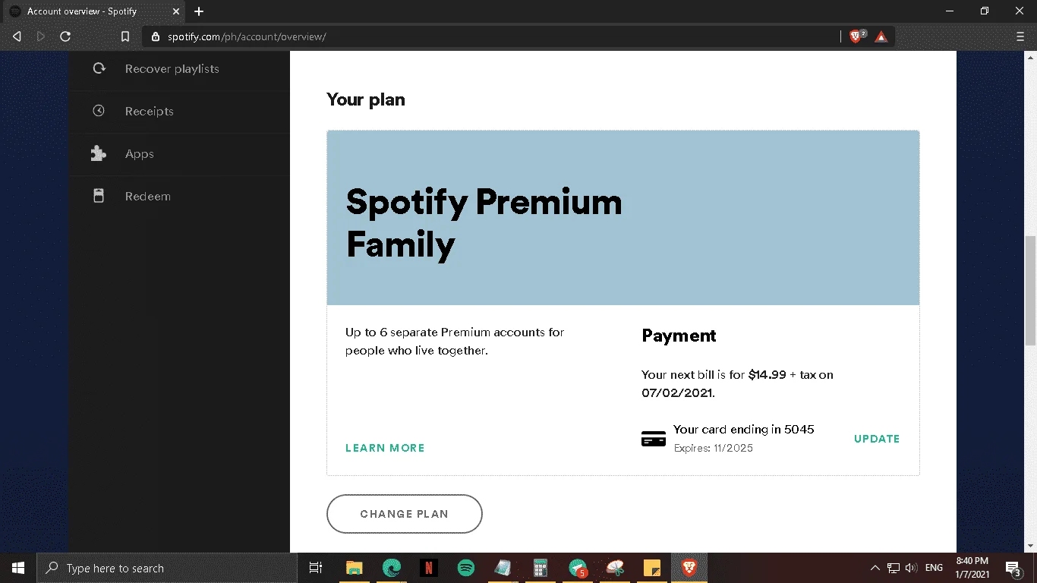This screenshot has width=1037, height=583.
Task: Click the CHANGE PLAN button
Action: (x=405, y=514)
